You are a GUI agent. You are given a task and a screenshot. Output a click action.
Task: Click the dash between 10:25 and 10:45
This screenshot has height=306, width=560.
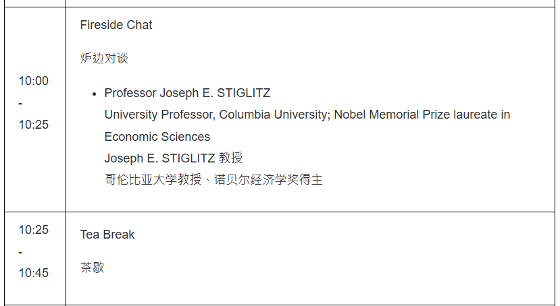(x=20, y=251)
